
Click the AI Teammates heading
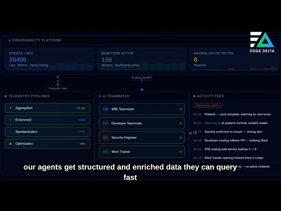click(116, 96)
